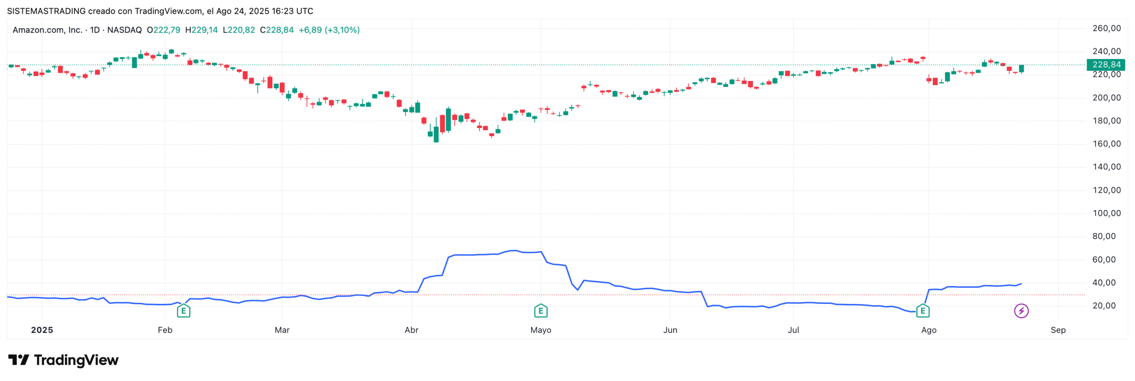Click the TradingView logo at bottom left
1135x381 pixels.
63,360
